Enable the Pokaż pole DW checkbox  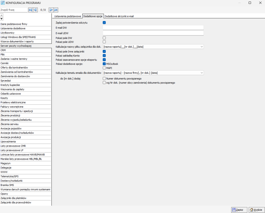(104, 38)
